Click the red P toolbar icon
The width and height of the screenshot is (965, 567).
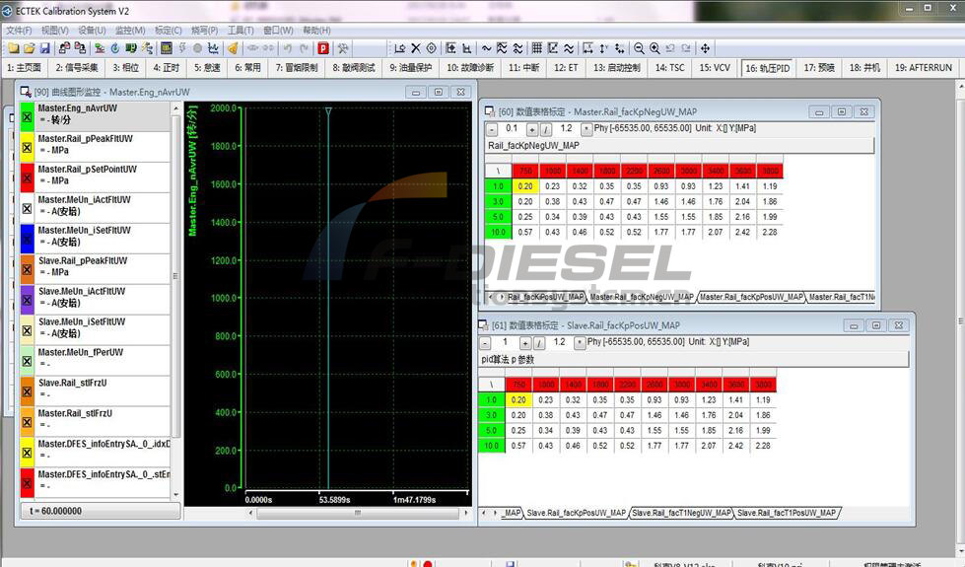[x=323, y=48]
